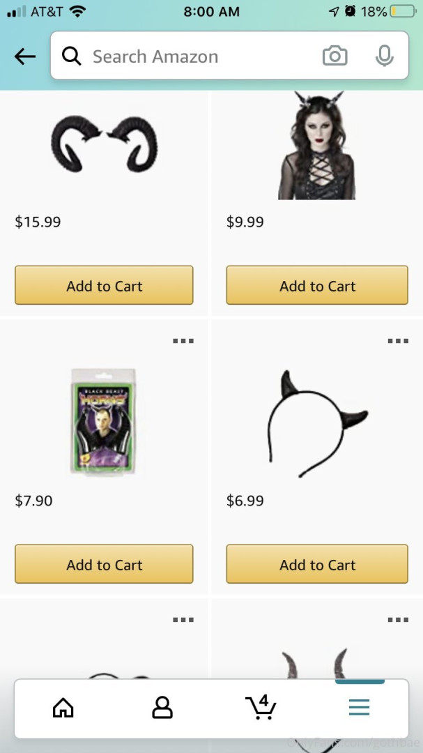View the devil horn headband image
Viewport: 423px width, 753px height.
(317, 424)
